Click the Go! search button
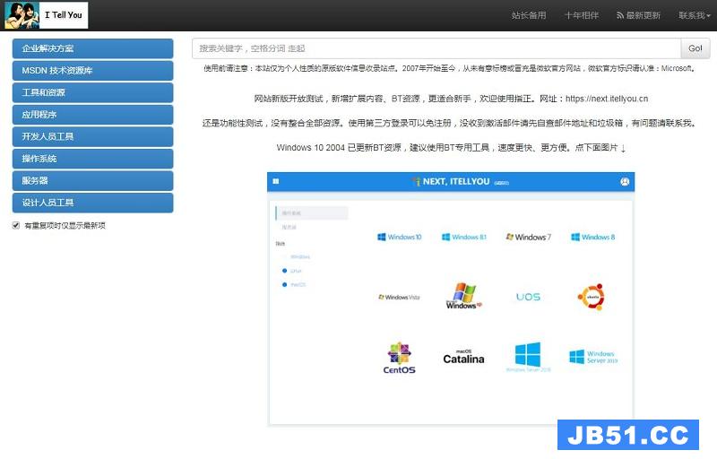 (x=695, y=48)
